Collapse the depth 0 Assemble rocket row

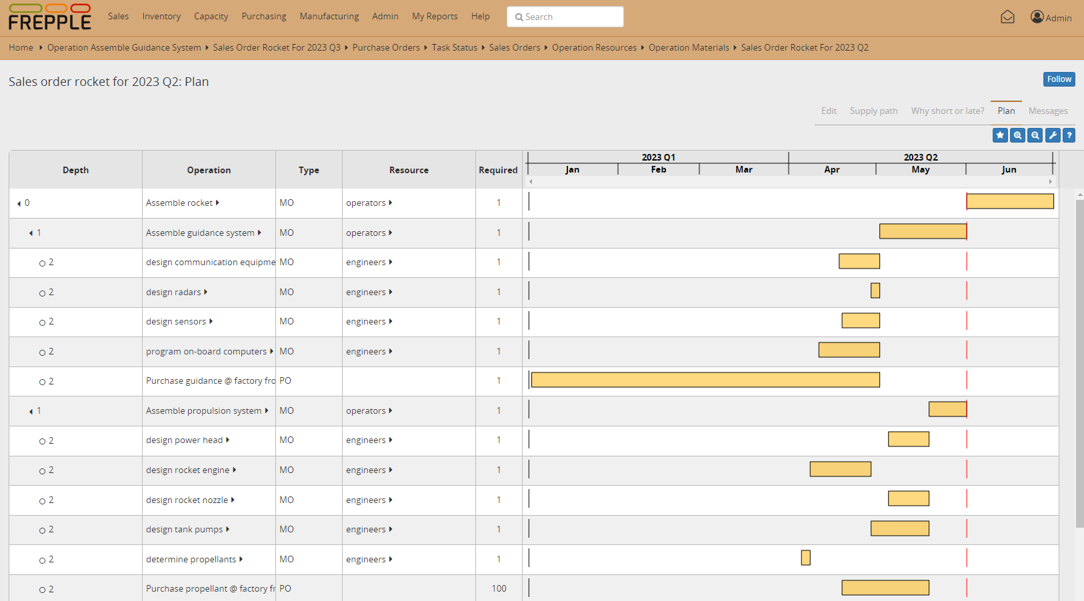click(19, 204)
